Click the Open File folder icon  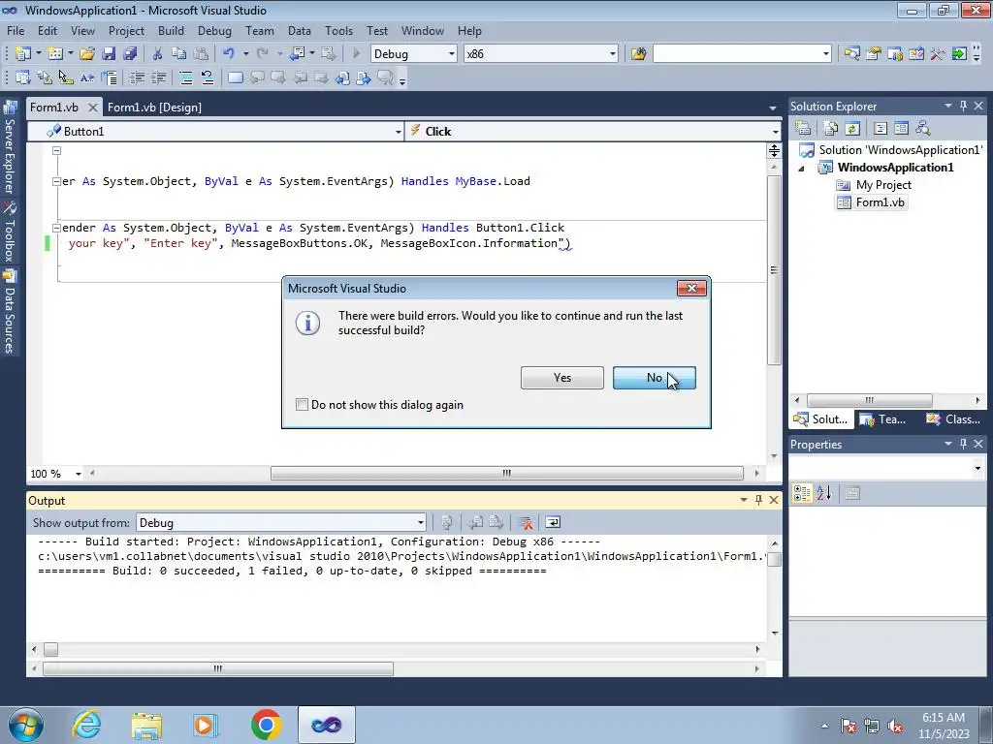[86, 54]
